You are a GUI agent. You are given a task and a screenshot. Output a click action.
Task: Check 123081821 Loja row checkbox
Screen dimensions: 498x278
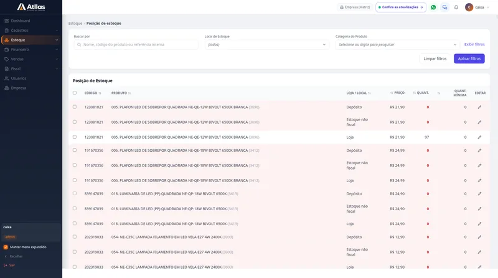click(75, 137)
